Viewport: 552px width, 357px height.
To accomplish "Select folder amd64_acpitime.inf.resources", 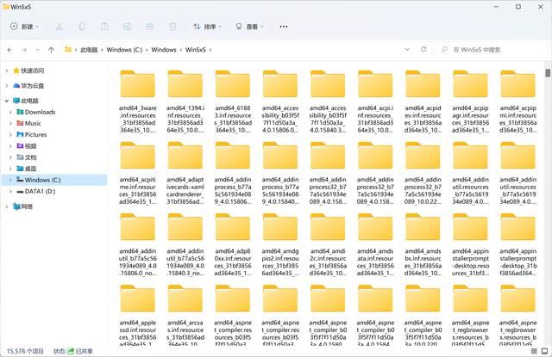I will pyautogui.click(x=138, y=174).
